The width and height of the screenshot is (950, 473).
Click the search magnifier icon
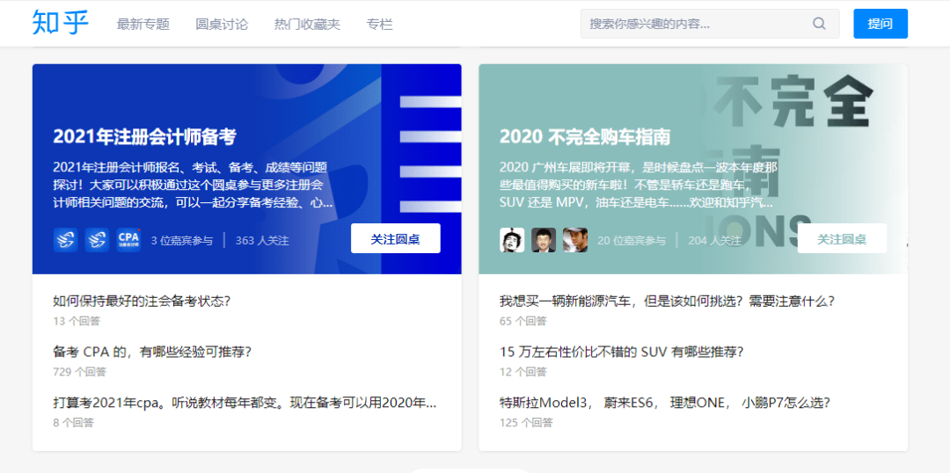point(819,25)
